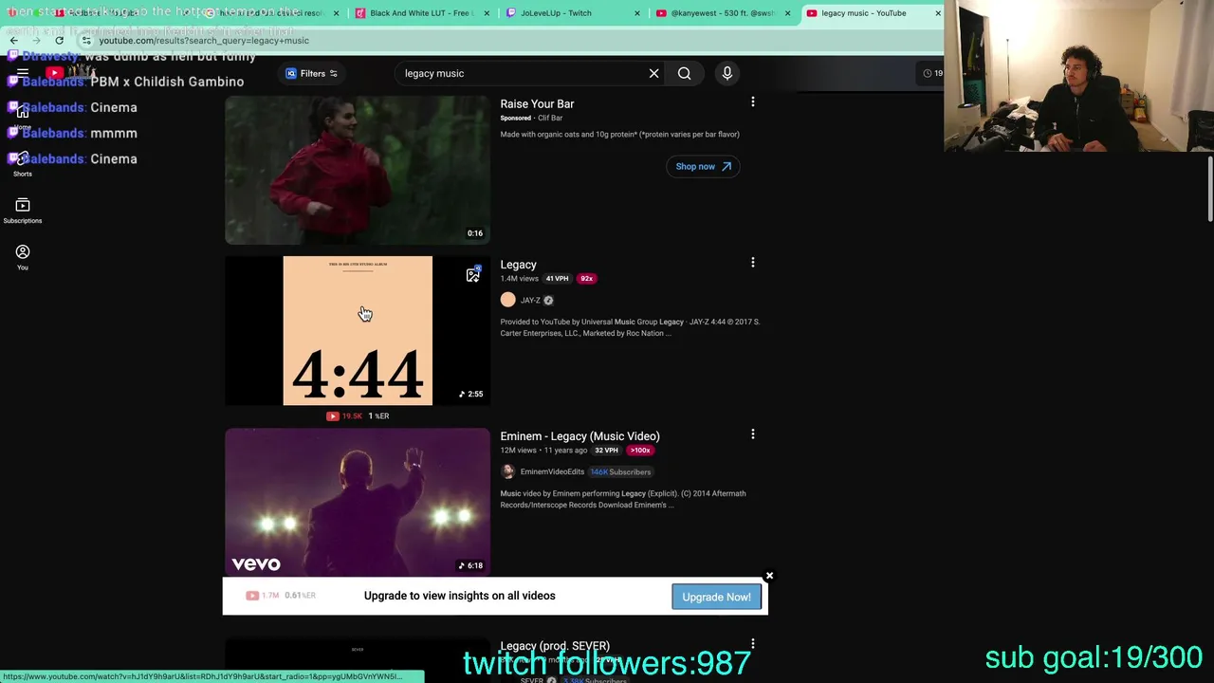Open the Subscriptions sidebar icon
This screenshot has width=1214, height=683.
[23, 211]
